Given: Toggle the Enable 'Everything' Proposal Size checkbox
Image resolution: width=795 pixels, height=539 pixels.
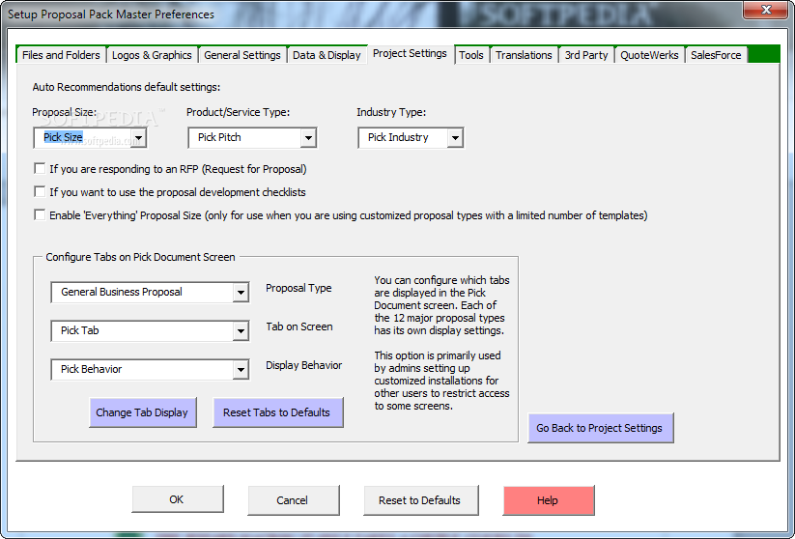Looking at the screenshot, I should coord(40,215).
